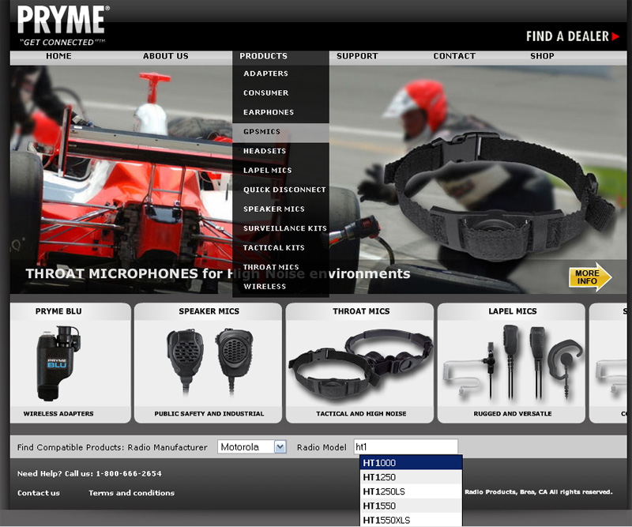The image size is (632, 527).
Task: Click the Throat Mics card title
Action: click(361, 311)
